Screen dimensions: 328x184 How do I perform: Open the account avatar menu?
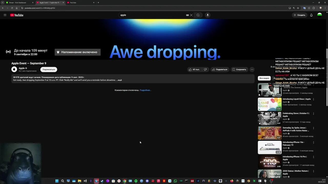coord(320,15)
